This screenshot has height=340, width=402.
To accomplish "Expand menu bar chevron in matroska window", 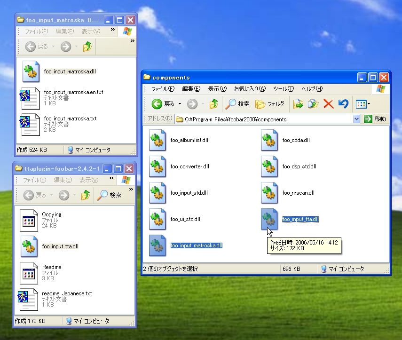I will 112,30.
